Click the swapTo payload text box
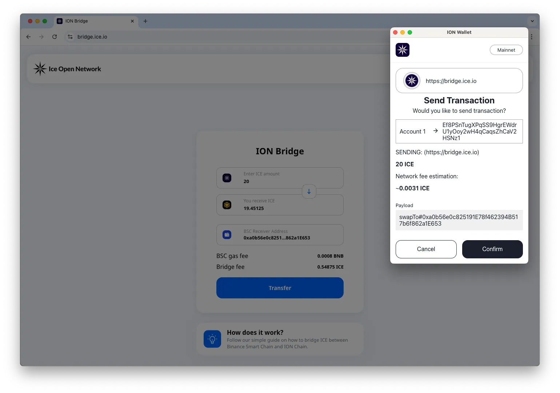Screen dimensions: 560x393 (x=459, y=220)
